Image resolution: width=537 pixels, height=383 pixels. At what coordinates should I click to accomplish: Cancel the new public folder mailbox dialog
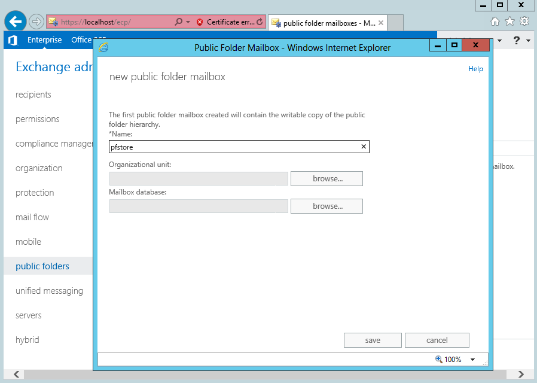[x=437, y=340]
